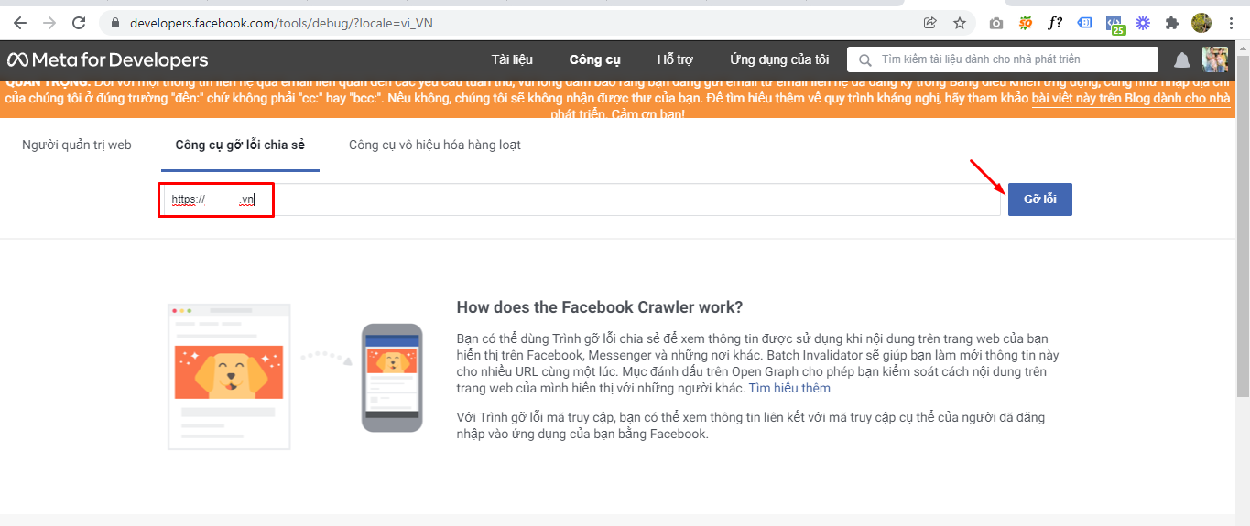Open the purple starburst extension icon
This screenshot has width=1250, height=526.
coord(1143,23)
